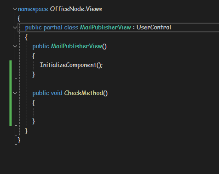Click the 'InitializeComponent();' call

tap(71, 65)
